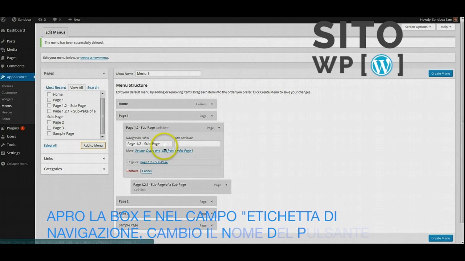This screenshot has height=261, width=465.
Task: Click the Pages sidebar icon
Action: click(3, 58)
